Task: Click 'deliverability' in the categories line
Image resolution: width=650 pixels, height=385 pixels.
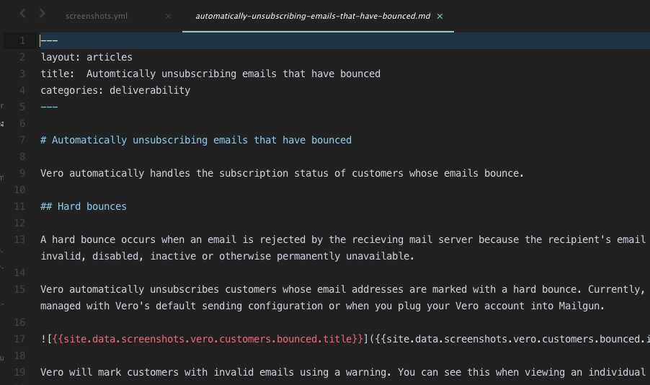Action: (x=150, y=90)
